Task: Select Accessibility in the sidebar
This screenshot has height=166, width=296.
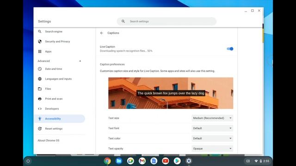Action: tap(59, 119)
